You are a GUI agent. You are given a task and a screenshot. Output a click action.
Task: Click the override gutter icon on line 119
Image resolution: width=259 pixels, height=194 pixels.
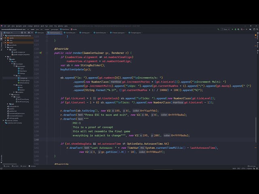click(x=40, y=53)
